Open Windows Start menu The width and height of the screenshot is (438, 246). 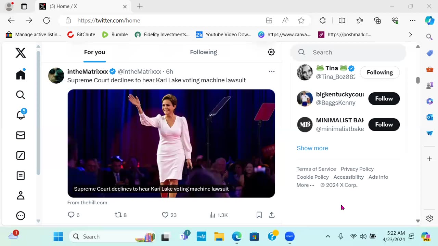tap(58, 236)
